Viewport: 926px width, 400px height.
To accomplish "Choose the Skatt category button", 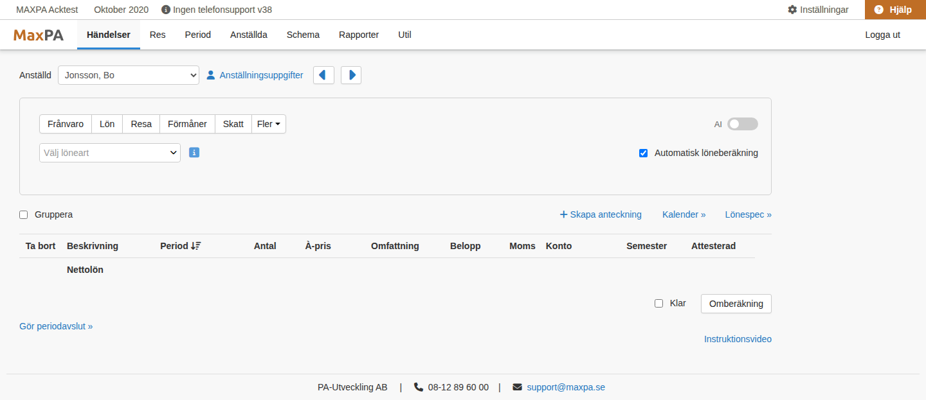I will click(233, 124).
